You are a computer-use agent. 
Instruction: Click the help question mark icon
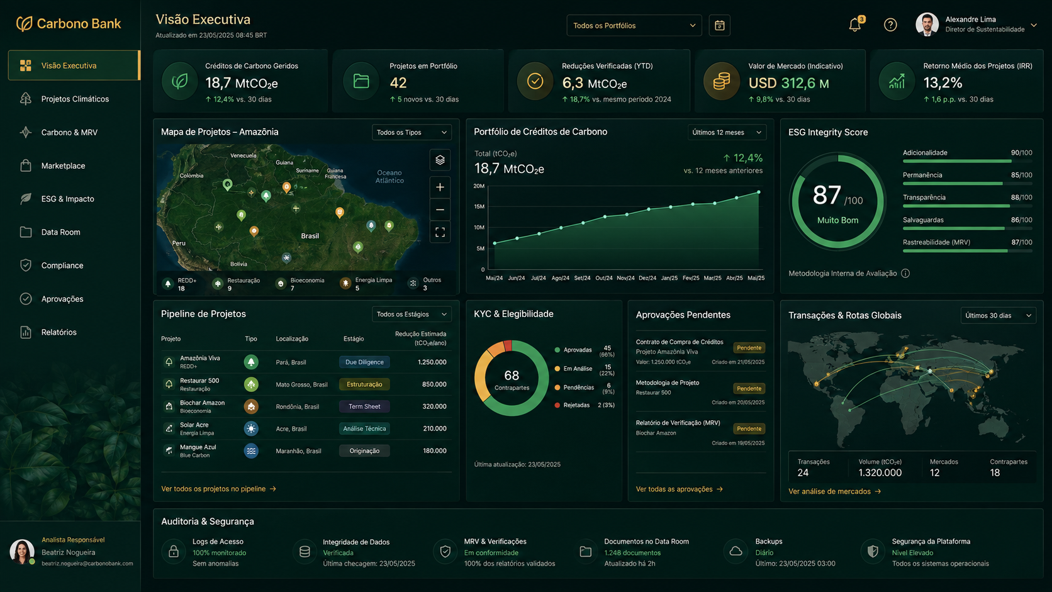pyautogui.click(x=890, y=25)
